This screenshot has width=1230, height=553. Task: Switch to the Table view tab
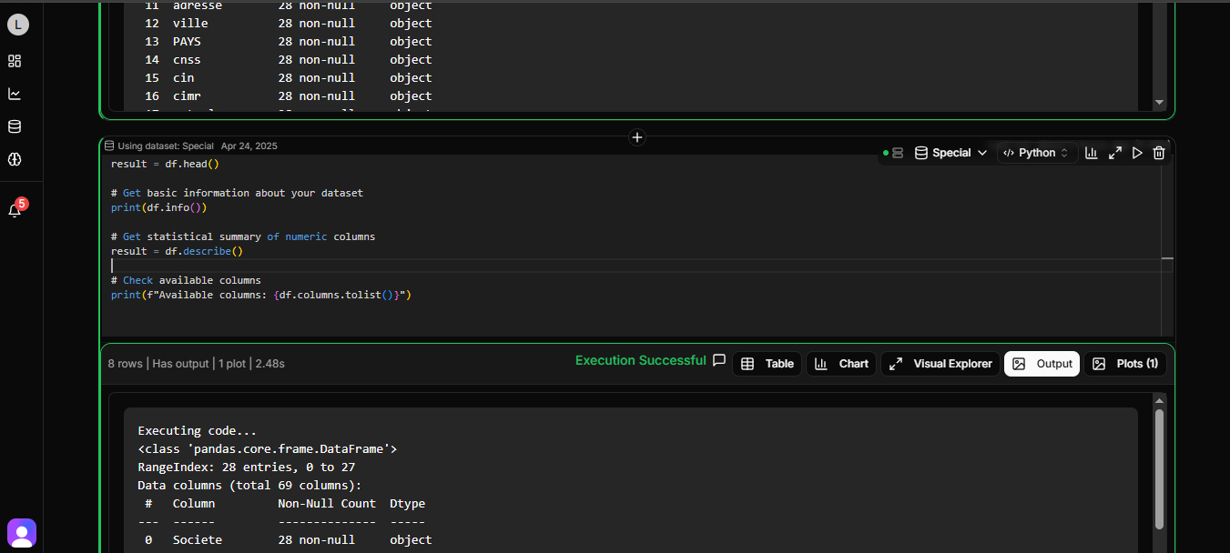tap(767, 364)
